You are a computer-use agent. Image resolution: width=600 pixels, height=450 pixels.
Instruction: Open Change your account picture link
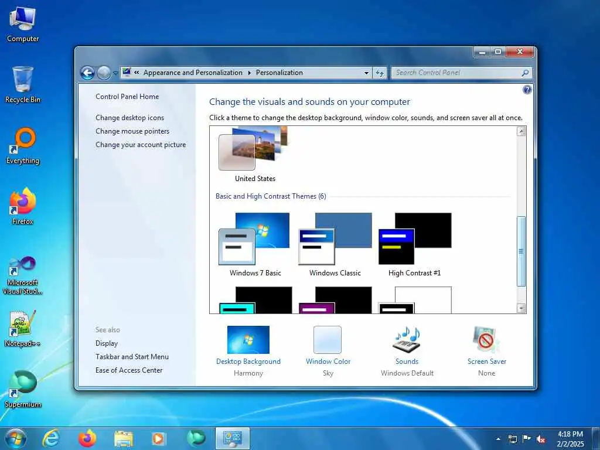[x=141, y=145]
